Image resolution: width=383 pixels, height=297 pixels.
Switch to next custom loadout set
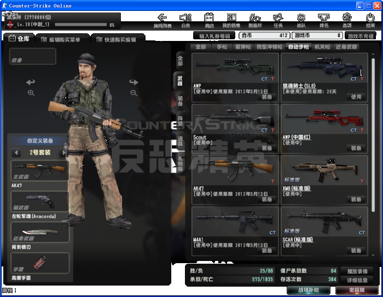64,153
